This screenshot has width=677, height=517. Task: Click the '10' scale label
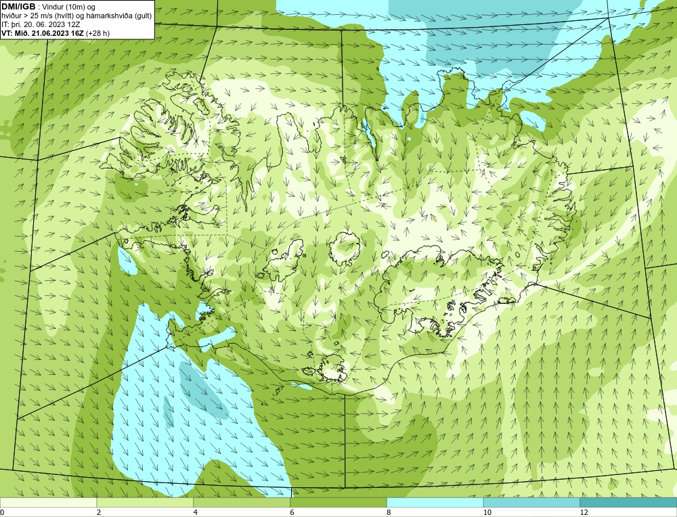[x=487, y=512]
